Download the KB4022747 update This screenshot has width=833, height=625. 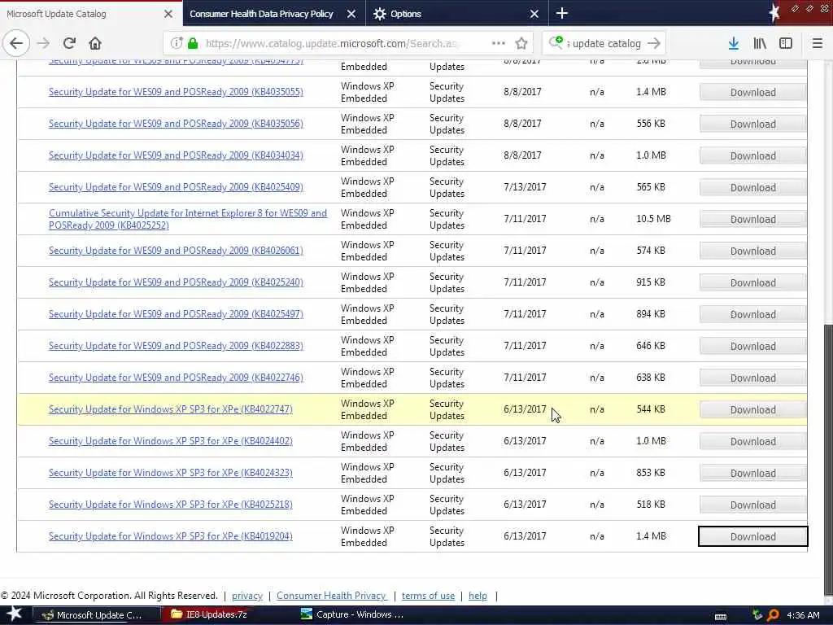[x=752, y=410]
